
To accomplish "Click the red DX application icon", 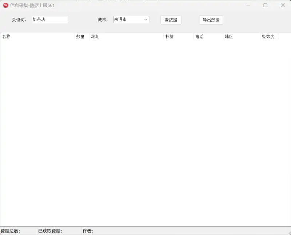I will tap(5, 5).
